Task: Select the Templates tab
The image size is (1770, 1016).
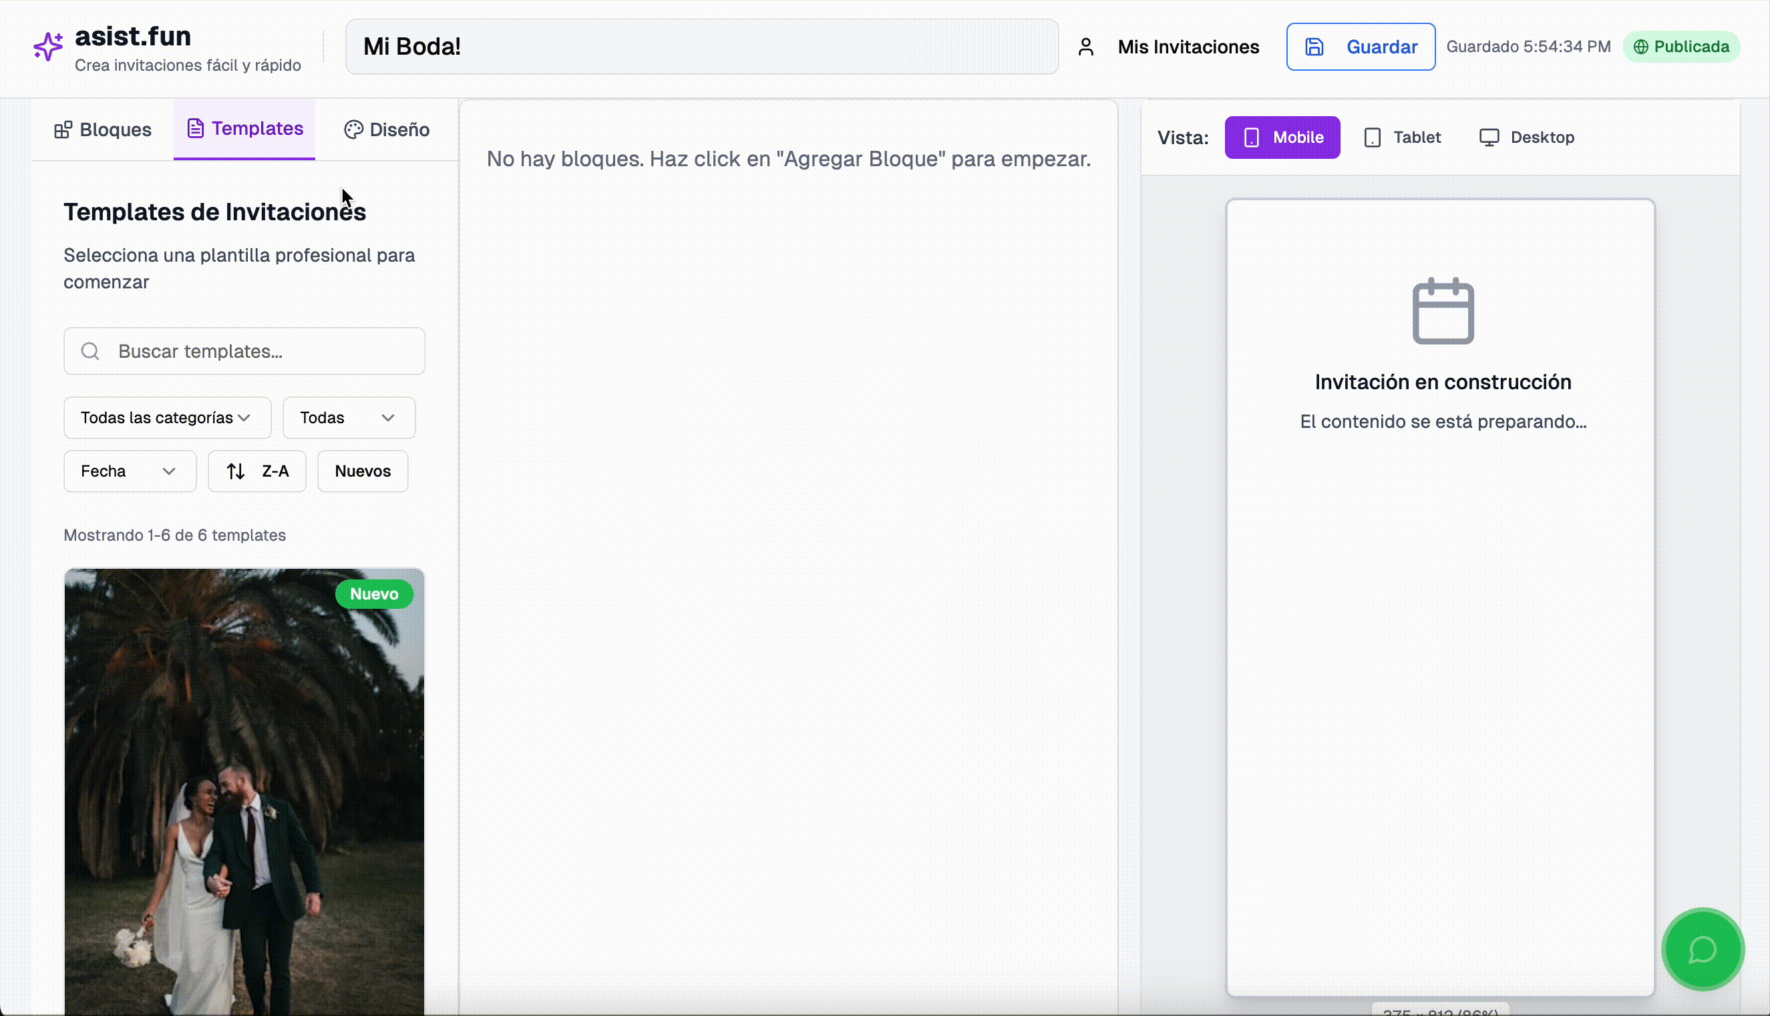Action: pyautogui.click(x=244, y=129)
